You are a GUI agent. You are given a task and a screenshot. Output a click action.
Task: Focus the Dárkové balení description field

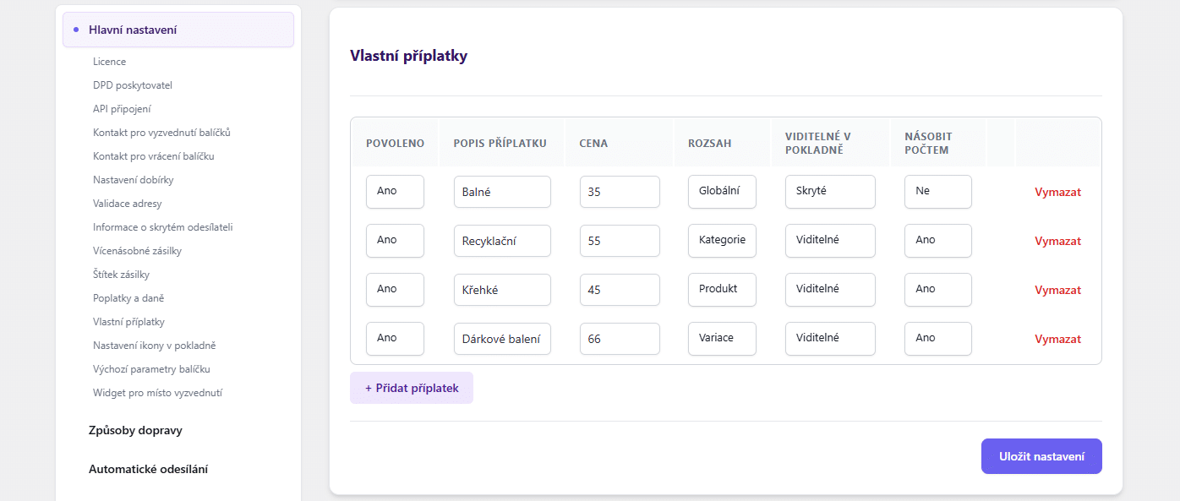coord(502,339)
